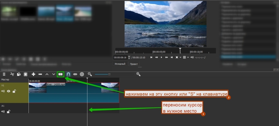This screenshot has width=279, height=126.
Task: Click the minus Ripple delete icon
Action: [40, 74]
